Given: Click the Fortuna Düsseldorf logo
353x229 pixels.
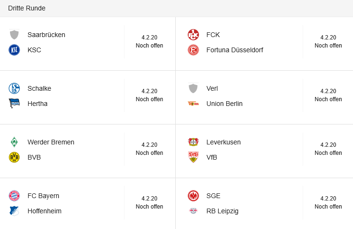Looking at the screenshot, I should (x=193, y=50).
